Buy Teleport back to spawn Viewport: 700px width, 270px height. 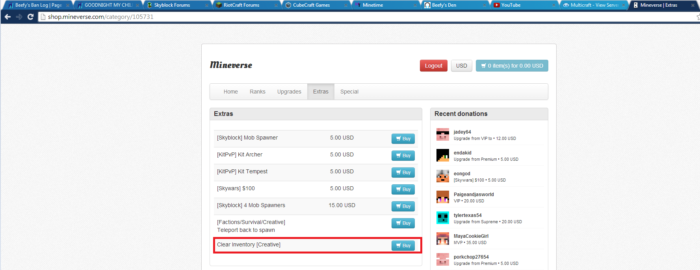[x=403, y=223]
